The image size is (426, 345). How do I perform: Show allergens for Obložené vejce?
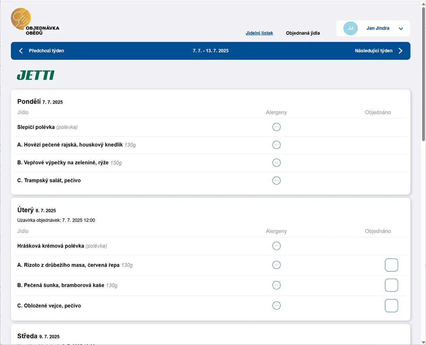276,306
